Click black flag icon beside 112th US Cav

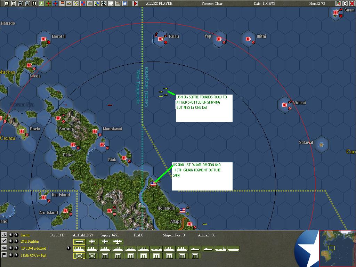[4, 255]
